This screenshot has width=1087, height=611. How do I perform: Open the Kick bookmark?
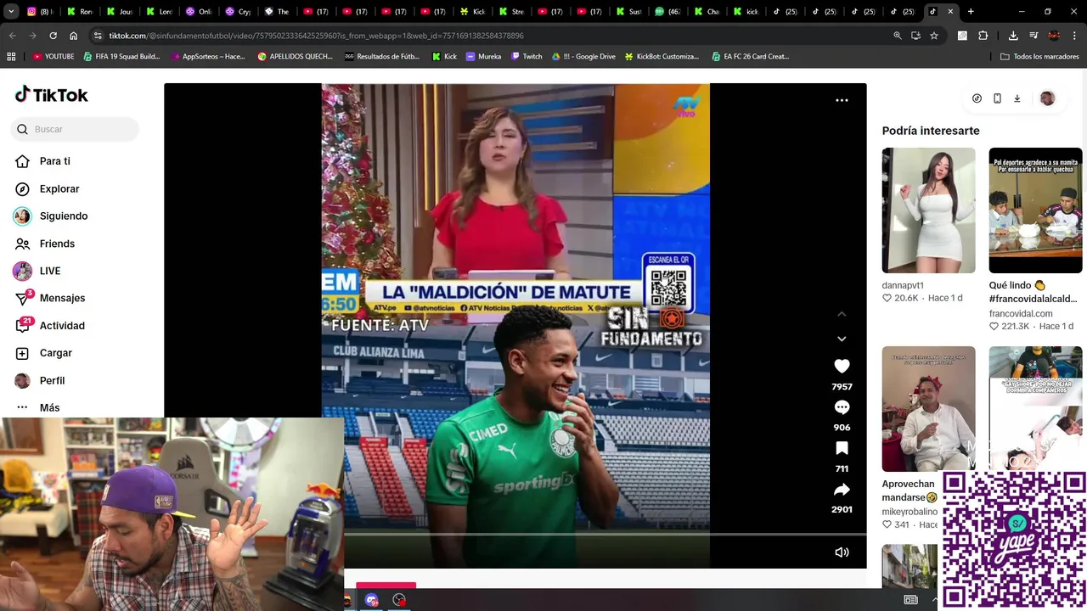pyautogui.click(x=444, y=57)
